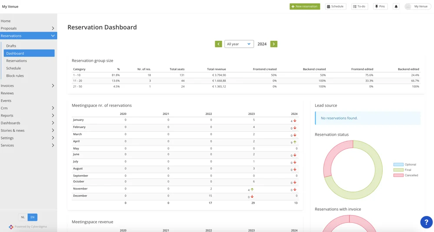Click the red down arrow in January 2024
The image size is (434, 232).
point(295,121)
